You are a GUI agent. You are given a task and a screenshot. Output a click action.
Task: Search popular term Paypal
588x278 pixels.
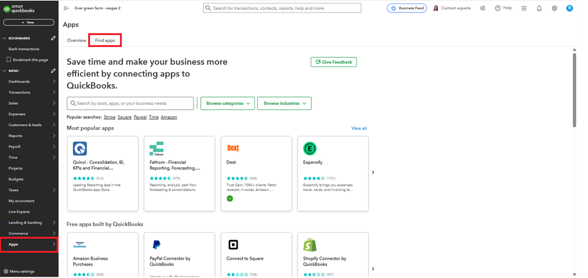(x=140, y=117)
